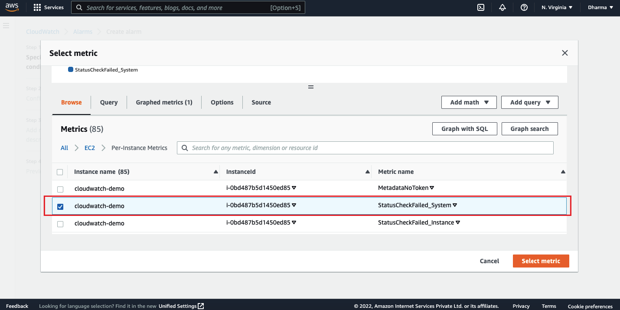Click cloudwatch-demo name in StatusCheckFailed_Instance row
The image size is (620, 310).
tap(99, 223)
